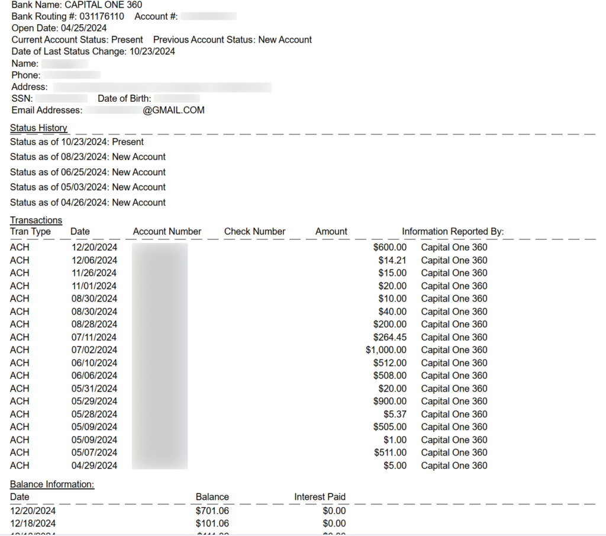Click the 05/29/2024 transaction date
This screenshot has width=606, height=536.
coord(94,402)
